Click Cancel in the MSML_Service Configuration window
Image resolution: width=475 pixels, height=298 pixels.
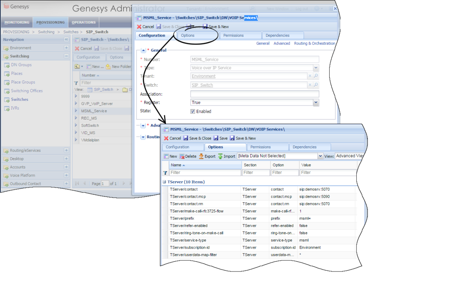[x=145, y=27]
